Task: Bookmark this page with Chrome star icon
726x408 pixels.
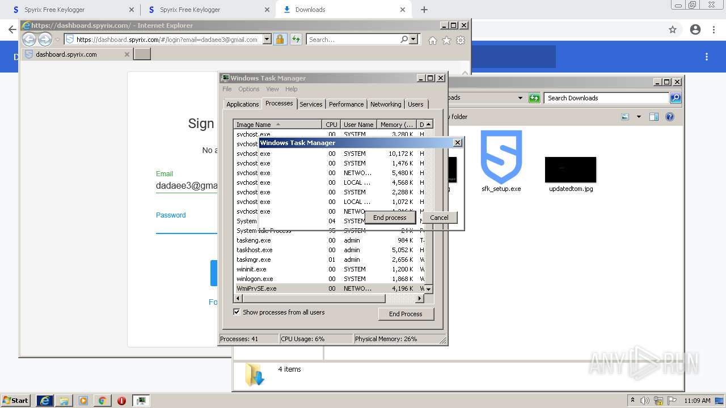Action: [x=673, y=29]
